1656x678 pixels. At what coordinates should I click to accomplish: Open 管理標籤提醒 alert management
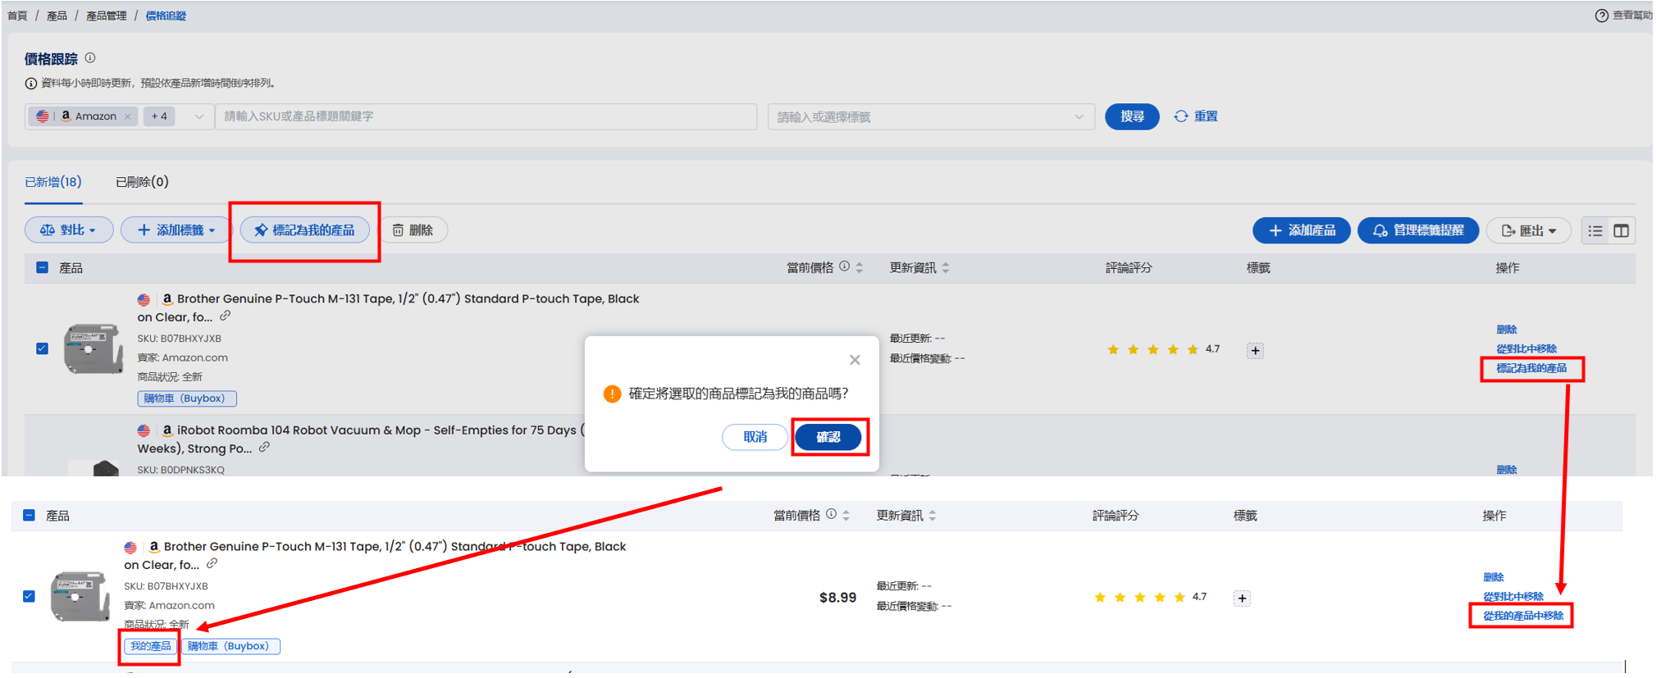click(x=1418, y=230)
